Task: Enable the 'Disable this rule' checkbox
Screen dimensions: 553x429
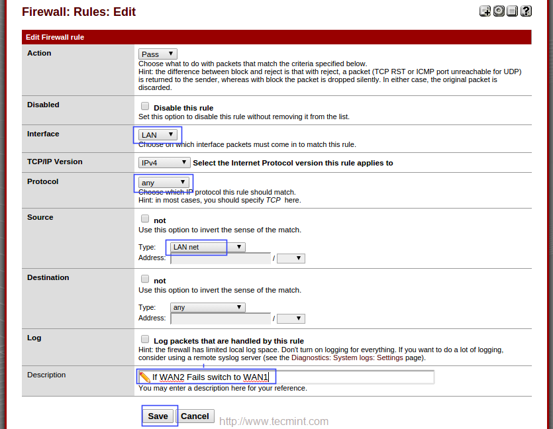Action: tap(145, 106)
